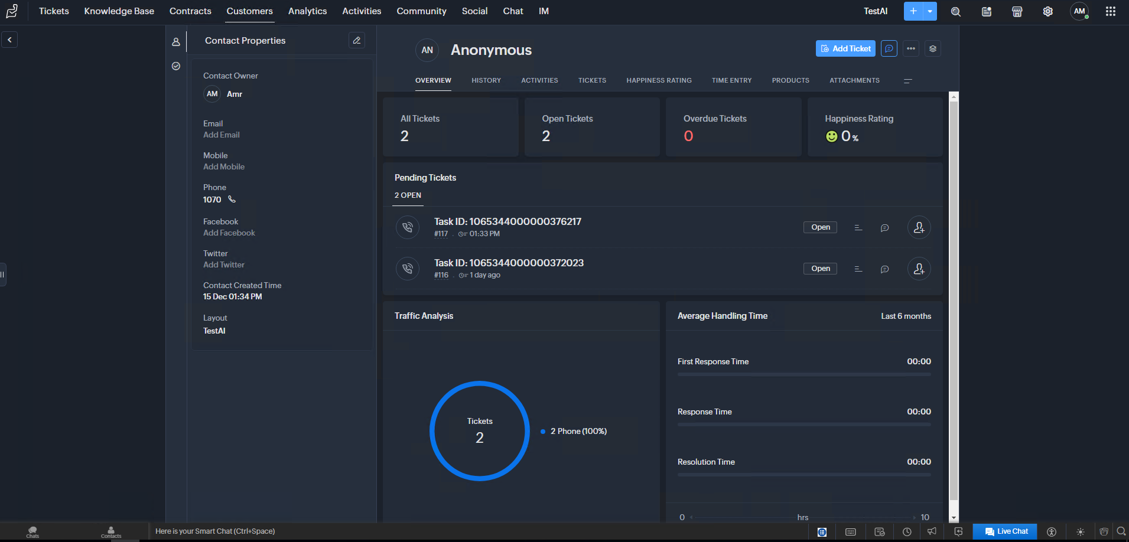Screen dimensions: 1129x542
Task: Open the Analytics menu in top navigation
Action: click(307, 11)
